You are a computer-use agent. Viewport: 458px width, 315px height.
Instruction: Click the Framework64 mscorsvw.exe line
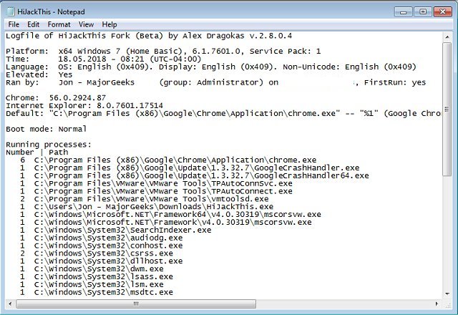point(170,215)
